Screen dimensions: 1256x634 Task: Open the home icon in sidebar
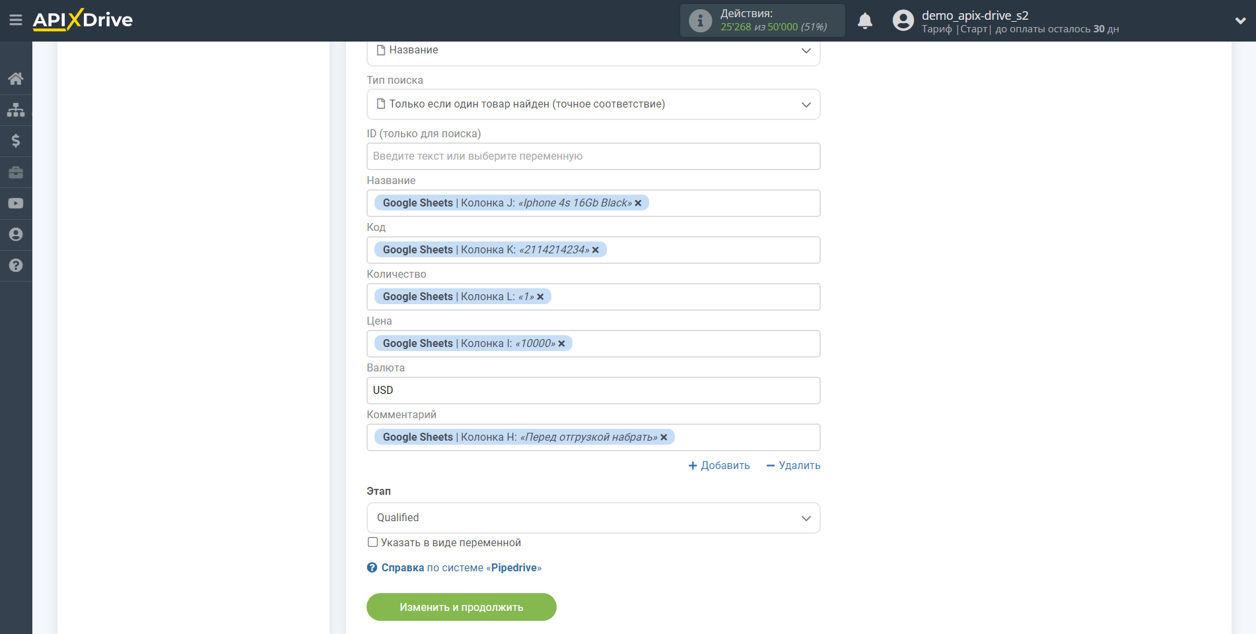(16, 79)
